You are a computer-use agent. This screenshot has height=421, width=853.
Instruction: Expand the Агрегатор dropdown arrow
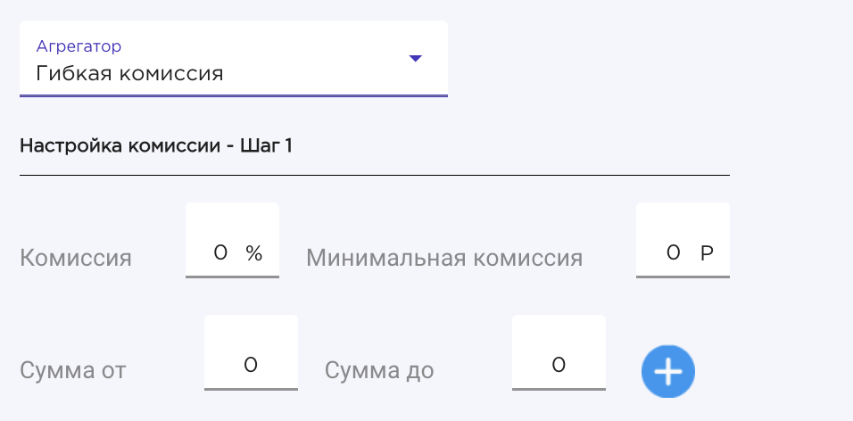tap(416, 58)
